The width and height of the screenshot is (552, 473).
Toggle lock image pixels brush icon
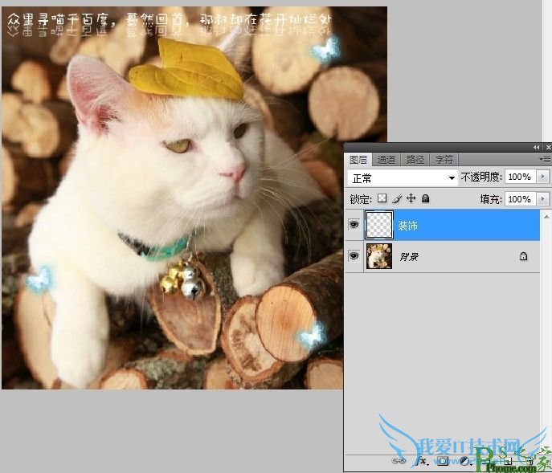tap(397, 199)
